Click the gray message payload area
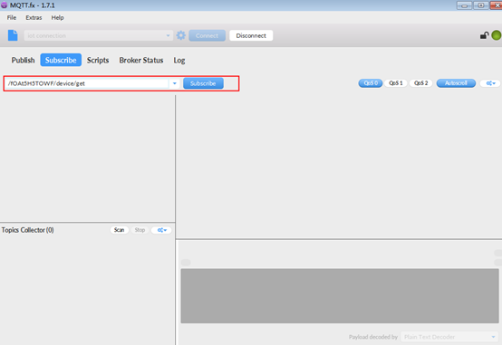This screenshot has height=345, width=502. (x=340, y=296)
